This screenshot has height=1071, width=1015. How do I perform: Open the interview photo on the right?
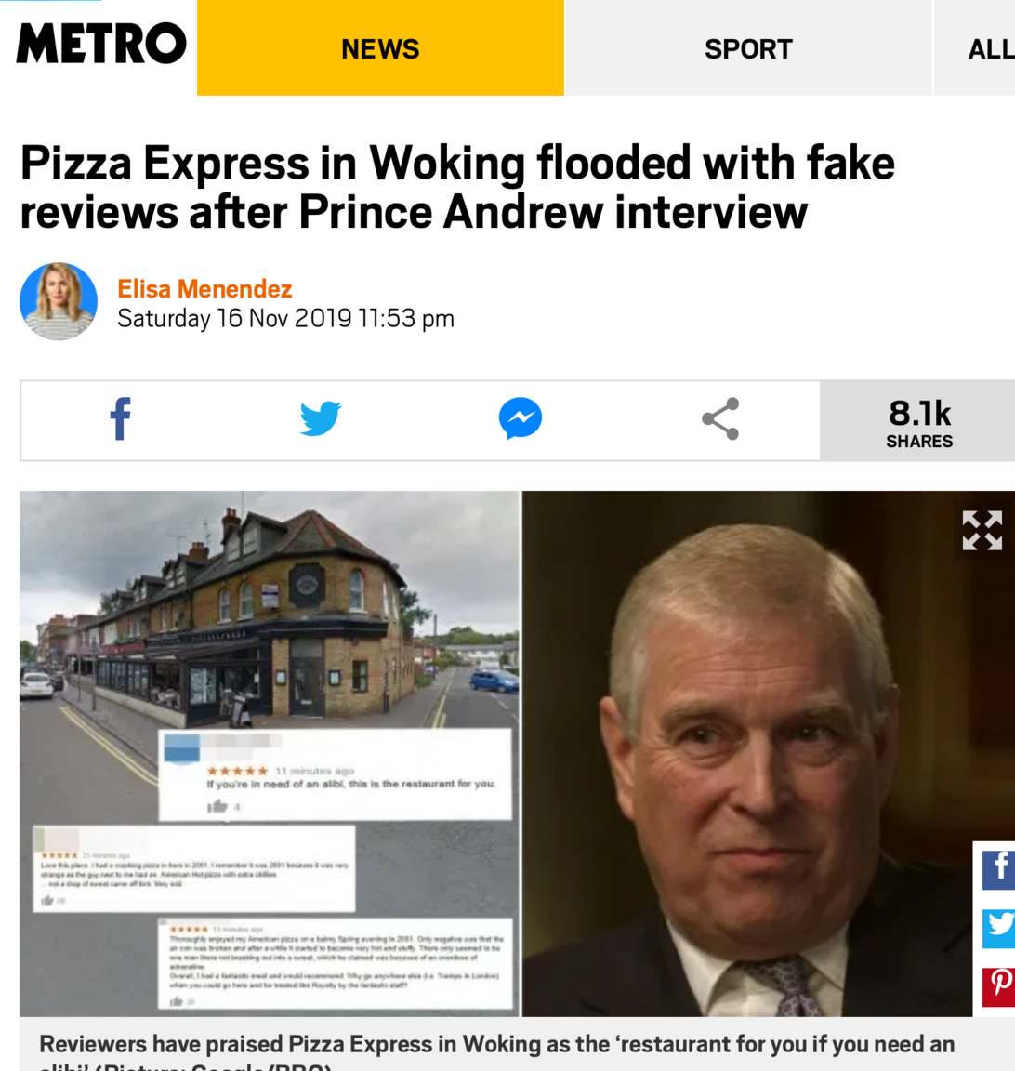click(747, 753)
